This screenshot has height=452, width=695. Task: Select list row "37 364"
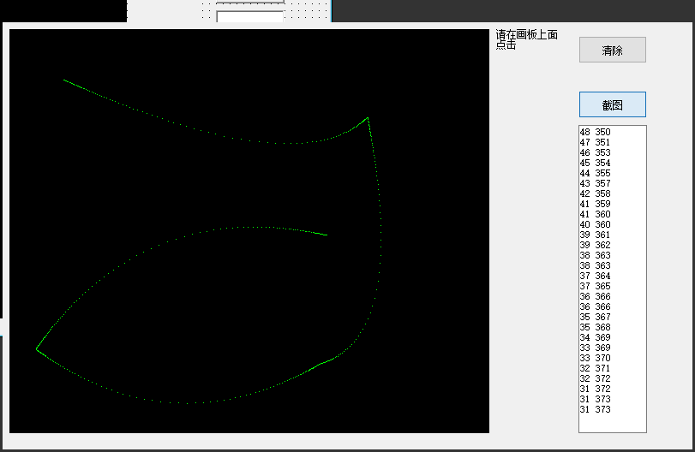[x=612, y=276]
